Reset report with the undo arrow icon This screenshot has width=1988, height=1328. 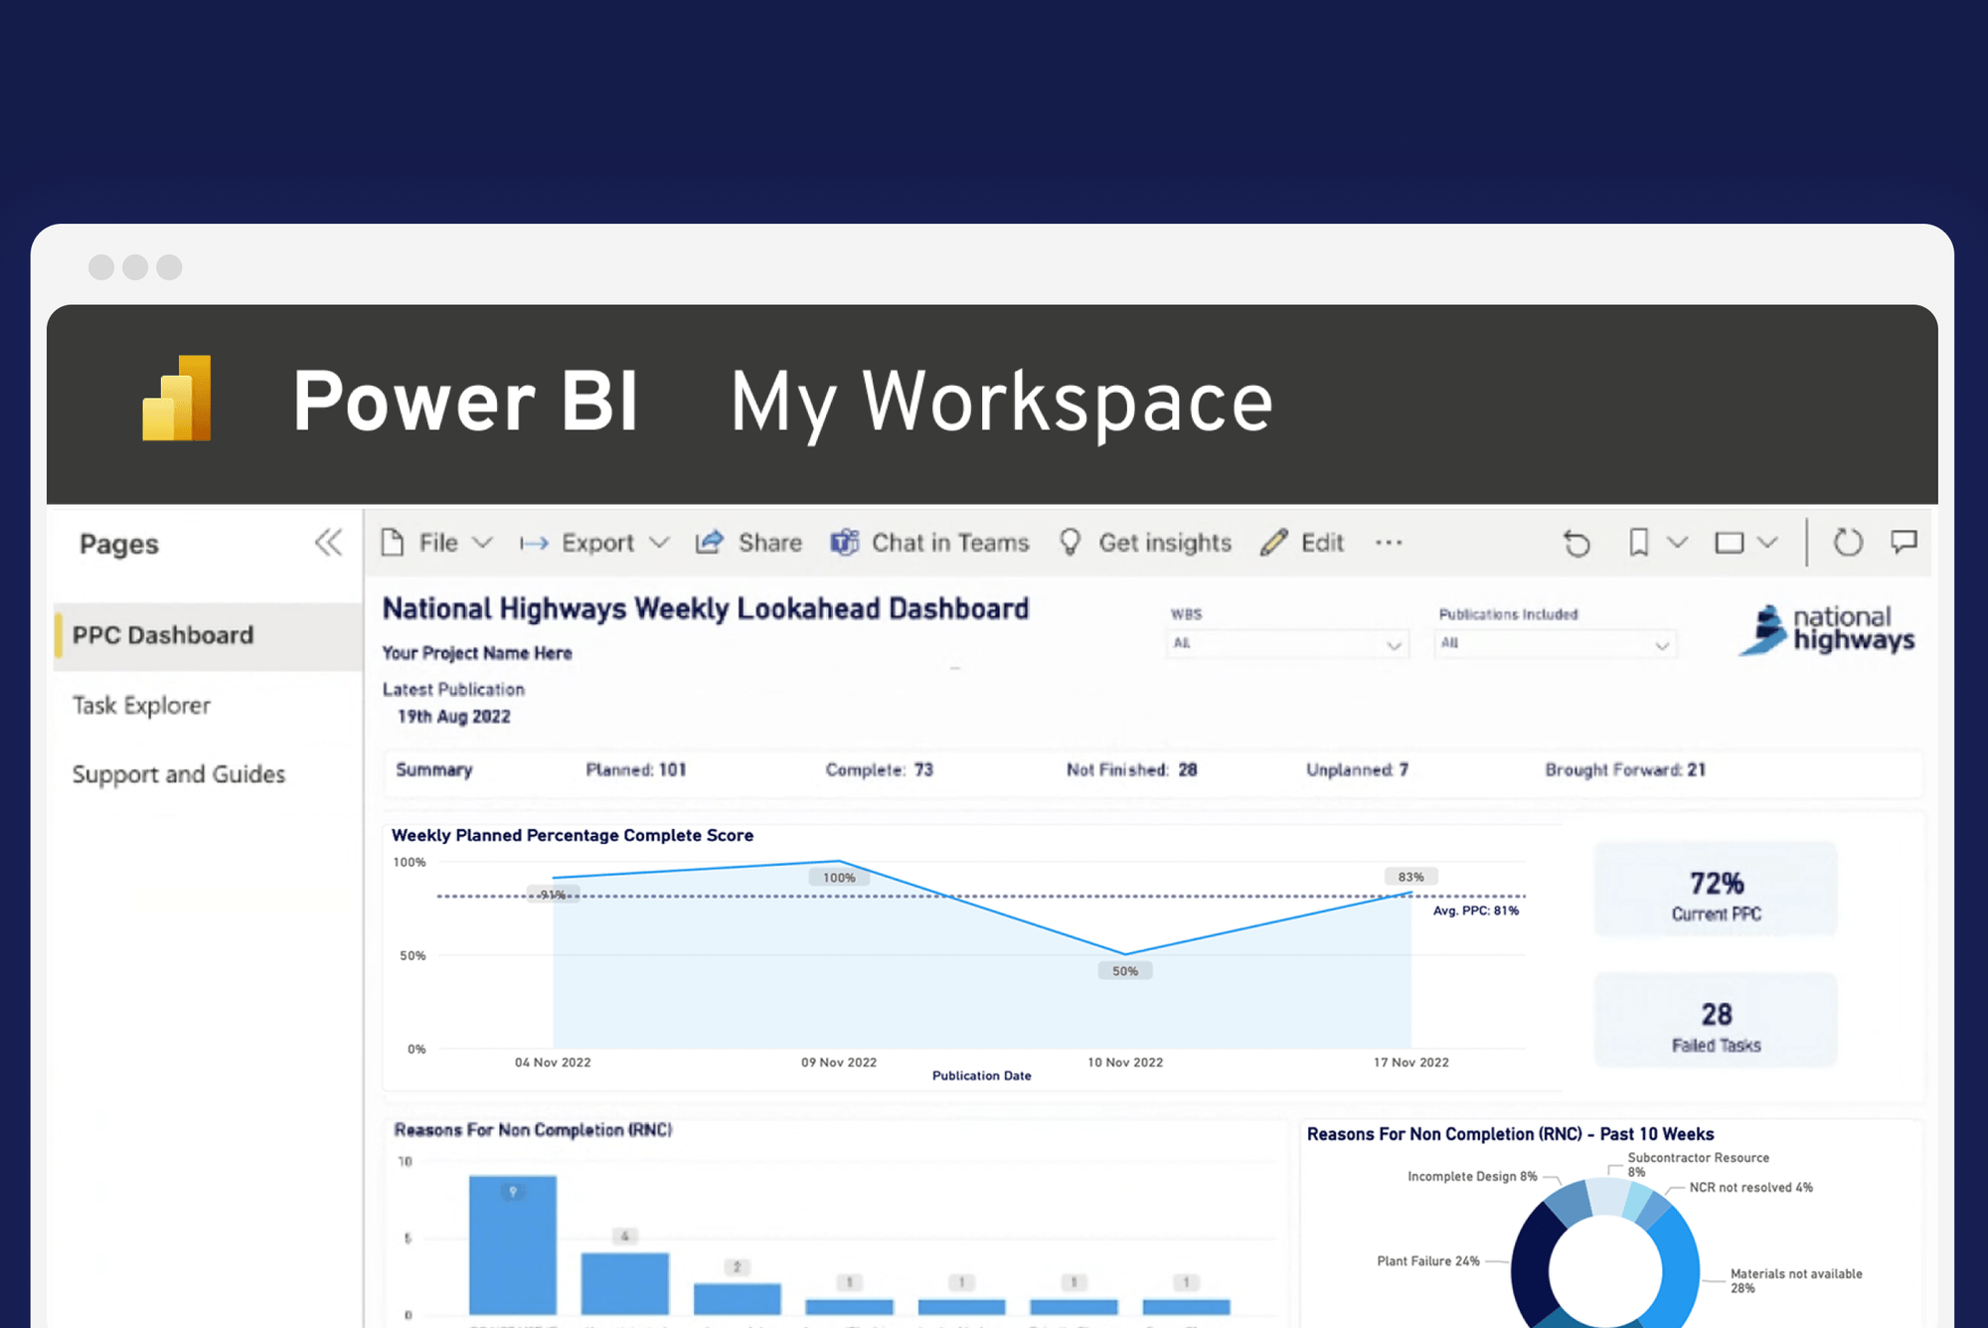(1576, 543)
